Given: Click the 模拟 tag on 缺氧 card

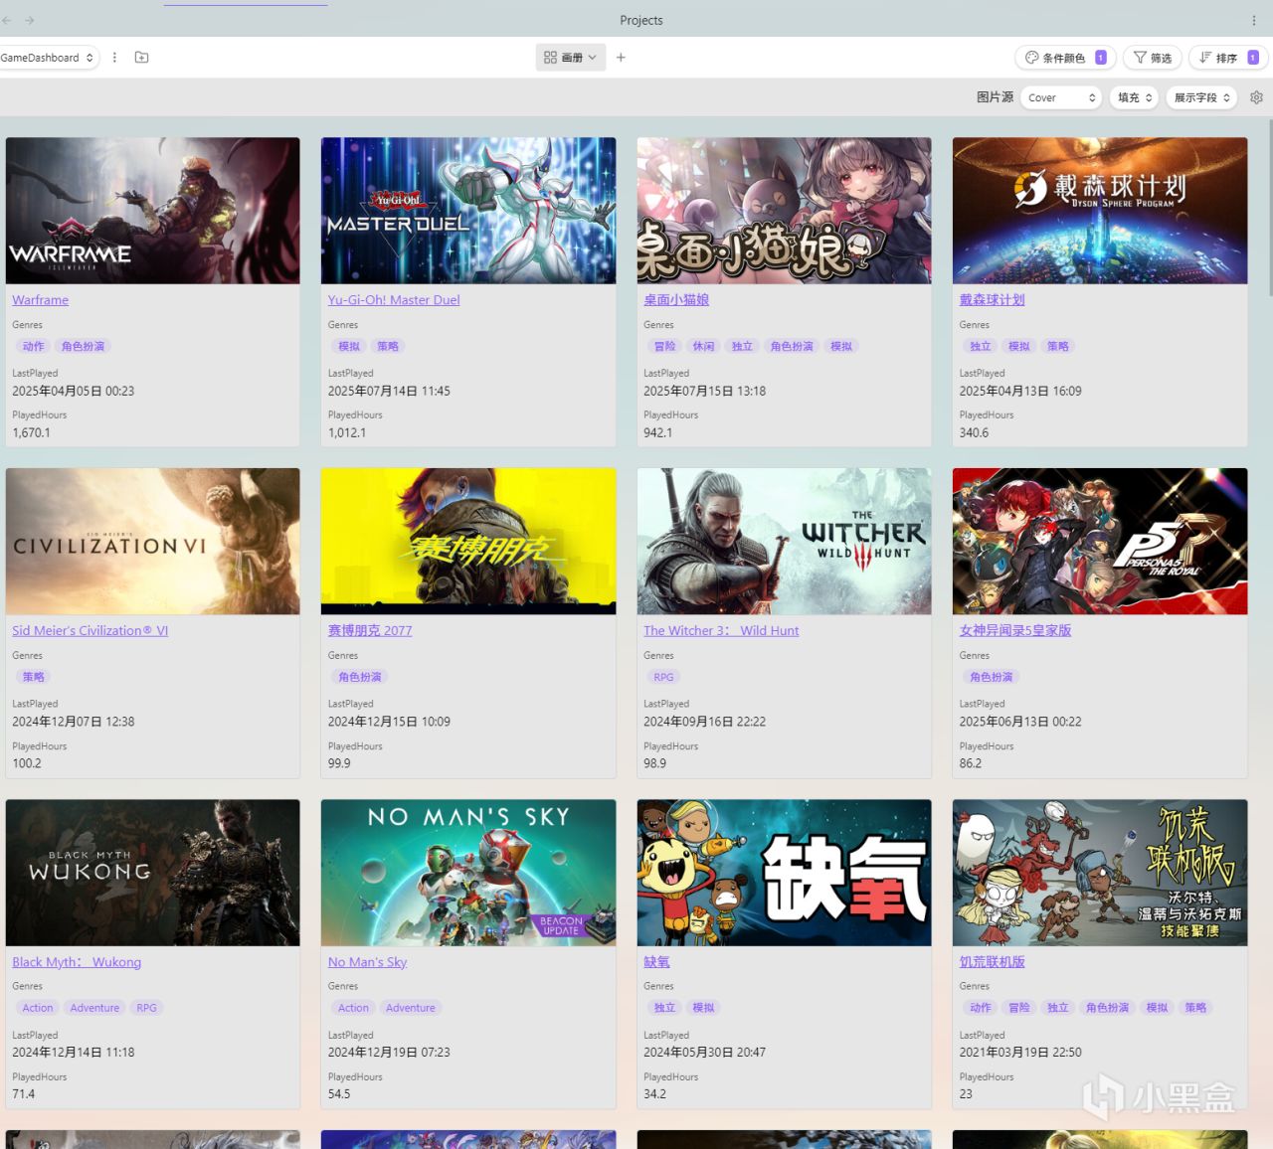Looking at the screenshot, I should pos(704,1009).
